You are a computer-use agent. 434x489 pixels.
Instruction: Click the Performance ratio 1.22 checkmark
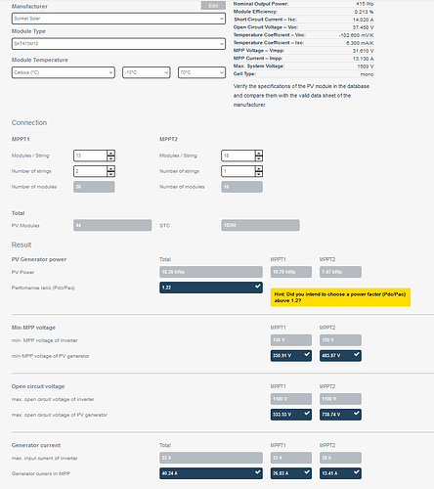click(258, 287)
